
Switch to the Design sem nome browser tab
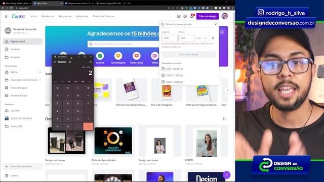(79, 4)
